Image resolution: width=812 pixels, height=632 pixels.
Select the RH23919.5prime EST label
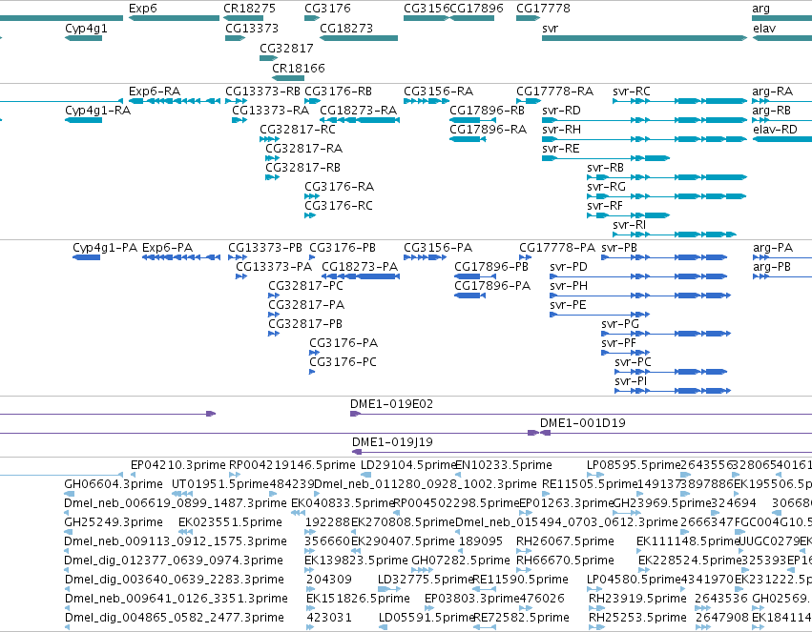pyautogui.click(x=637, y=599)
